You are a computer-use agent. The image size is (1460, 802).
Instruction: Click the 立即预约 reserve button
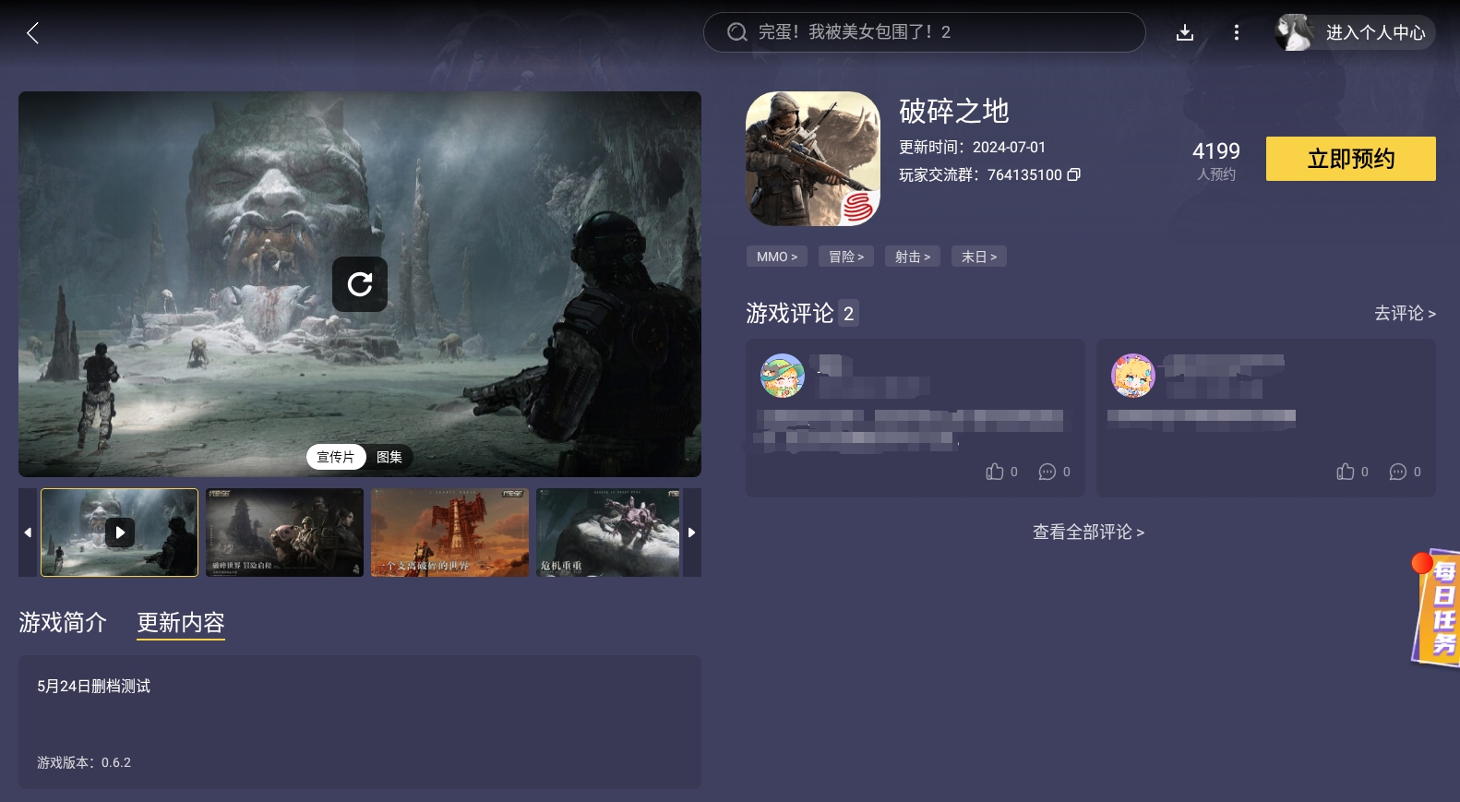[1351, 159]
